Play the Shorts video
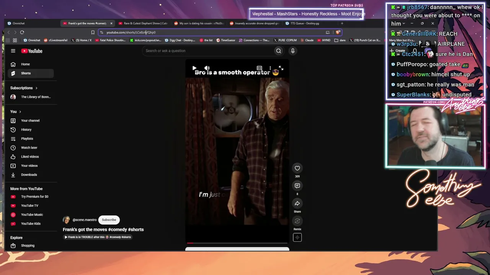The height and width of the screenshot is (275, 490). pyautogui.click(x=194, y=68)
